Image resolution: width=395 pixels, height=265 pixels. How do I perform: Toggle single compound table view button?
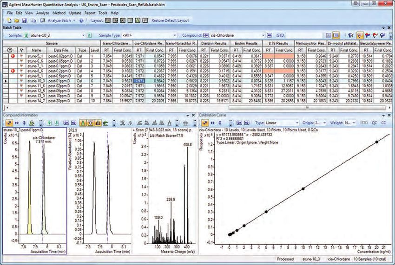pos(328,35)
